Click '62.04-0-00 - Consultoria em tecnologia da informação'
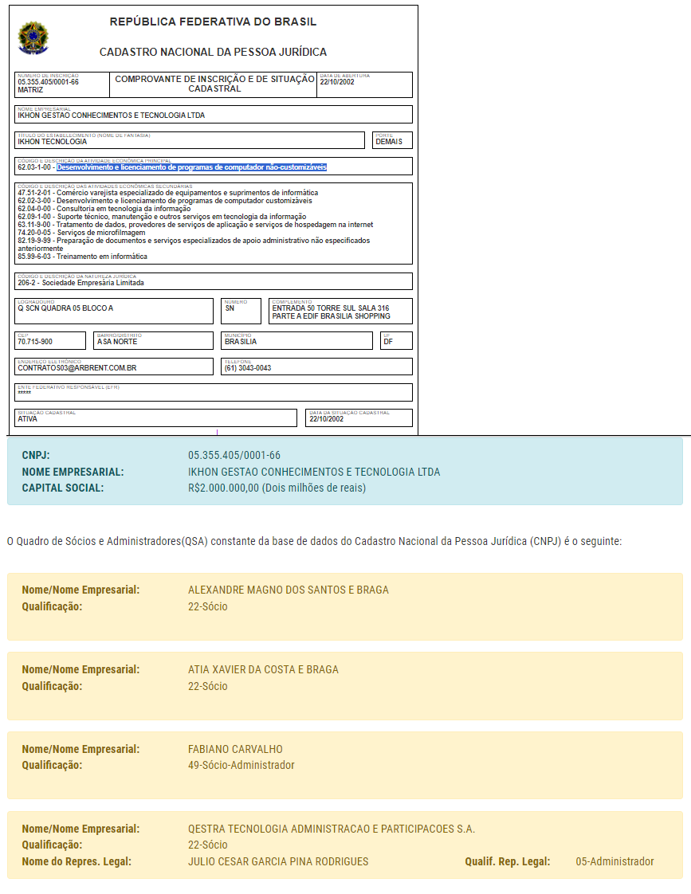The height and width of the screenshot is (894, 691). [x=104, y=209]
